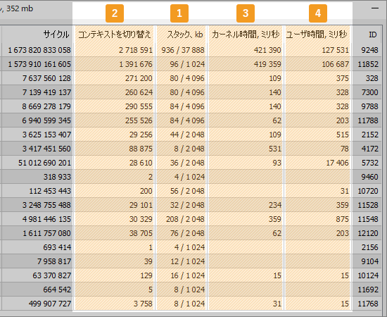Click the orange badge numbered 2
This screenshot has height=317, width=387.
coord(115,13)
